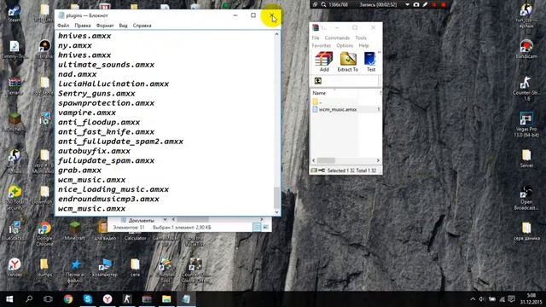Click the line LuciaHallucination.amxx in Notepad
Screen dimensions: 546x307
(x=113, y=84)
